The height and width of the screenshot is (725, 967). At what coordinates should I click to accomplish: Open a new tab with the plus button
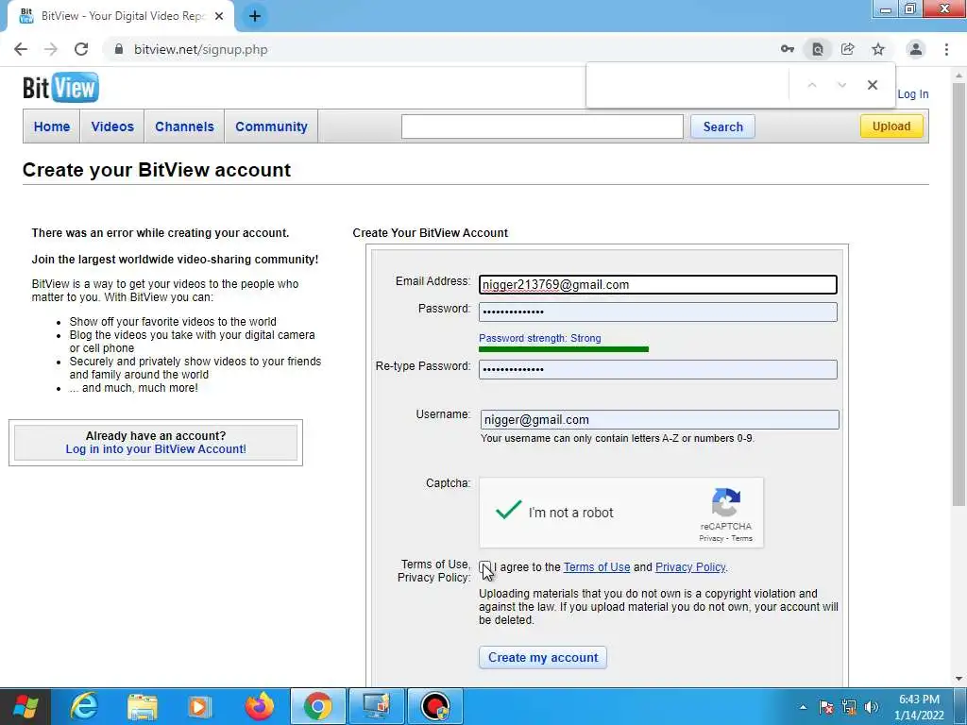[x=255, y=16]
